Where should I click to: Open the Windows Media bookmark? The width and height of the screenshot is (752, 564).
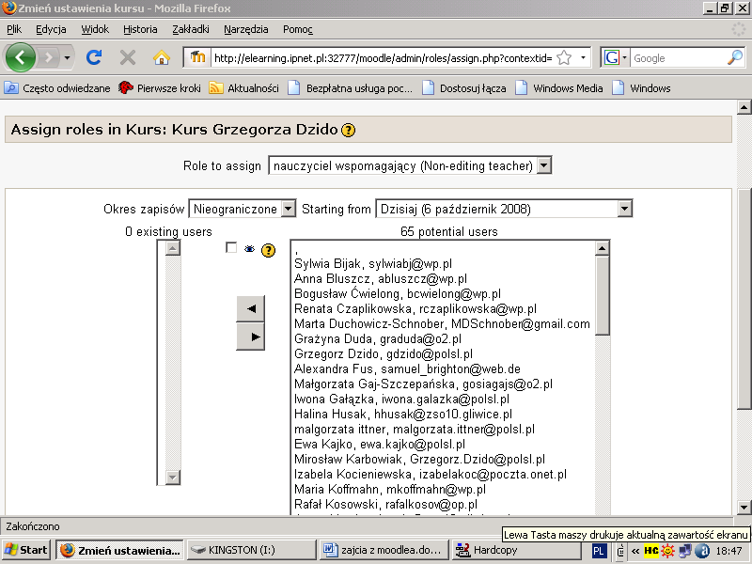559,88
